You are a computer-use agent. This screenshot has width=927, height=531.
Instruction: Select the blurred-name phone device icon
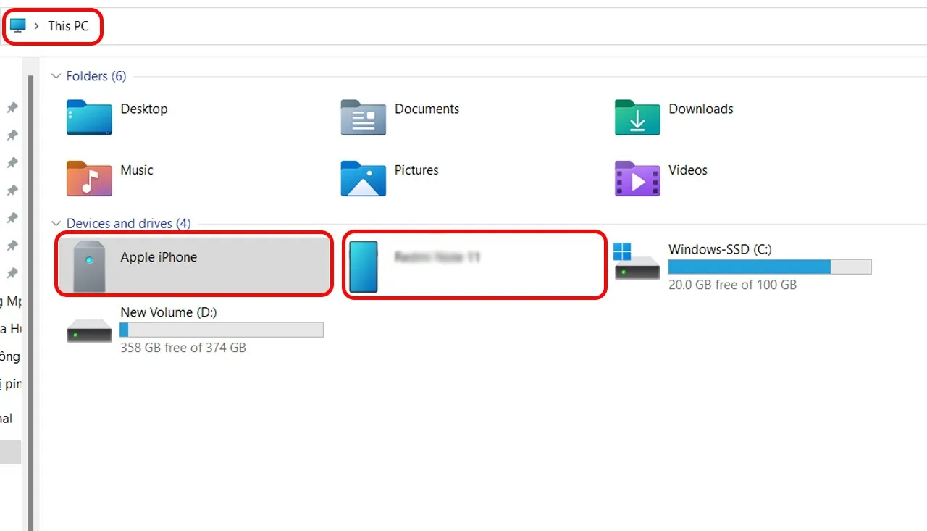click(x=364, y=267)
